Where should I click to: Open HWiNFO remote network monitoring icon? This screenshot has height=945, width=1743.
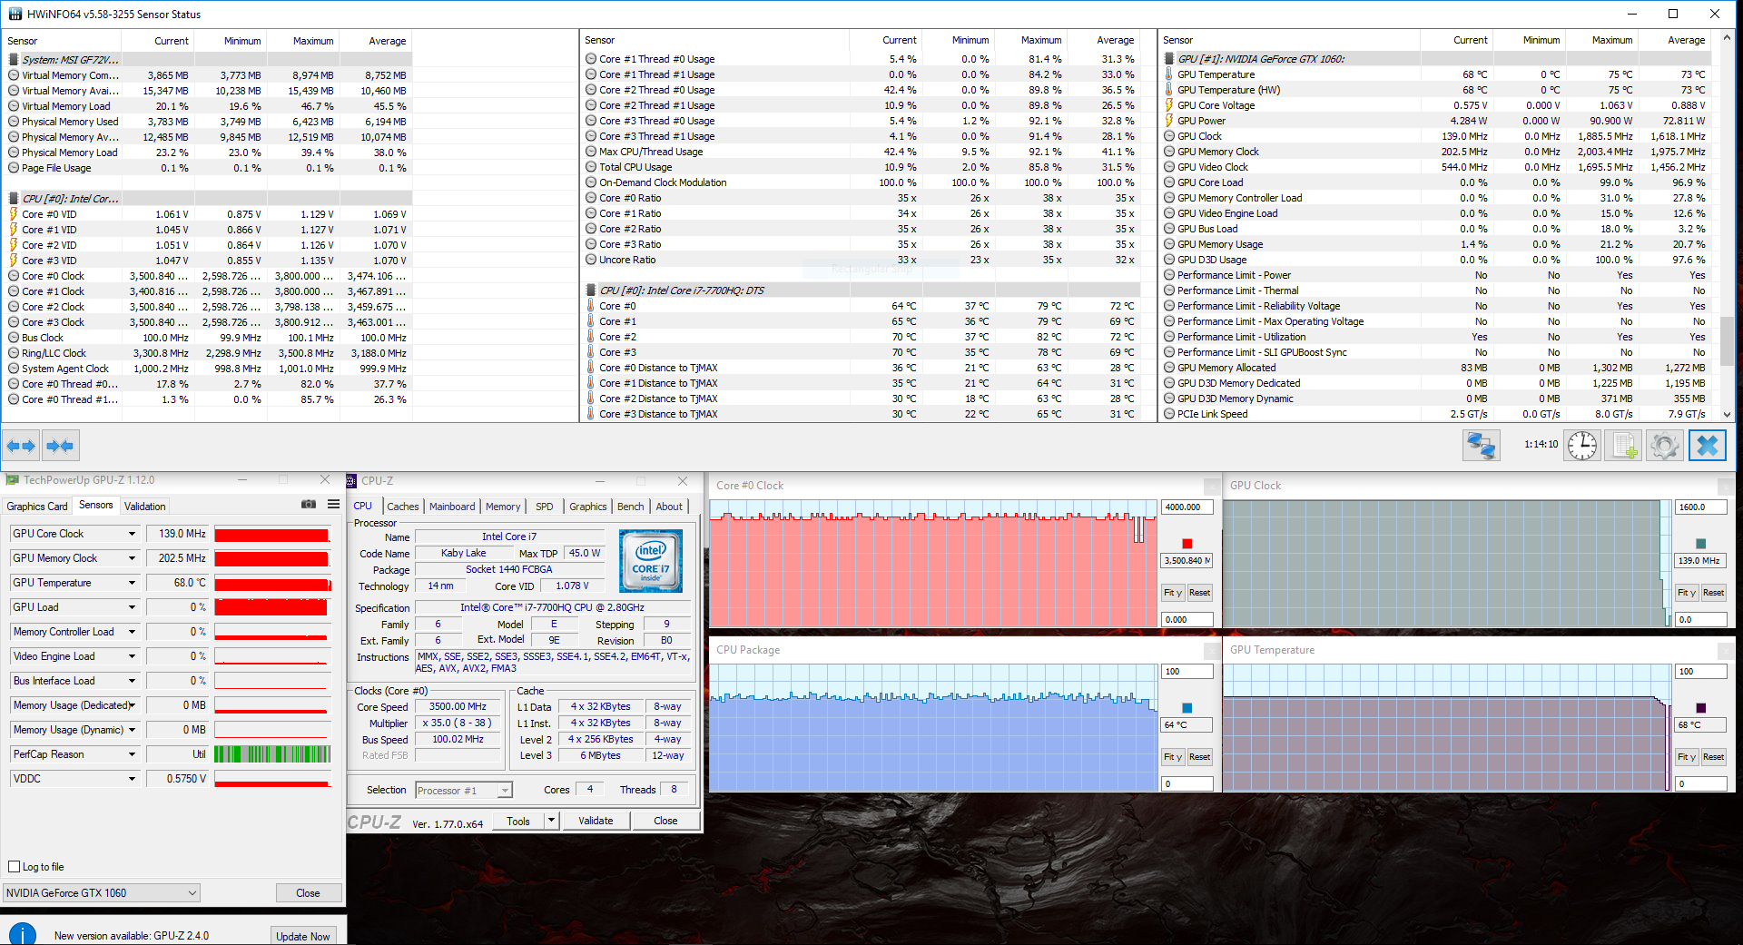(1482, 446)
